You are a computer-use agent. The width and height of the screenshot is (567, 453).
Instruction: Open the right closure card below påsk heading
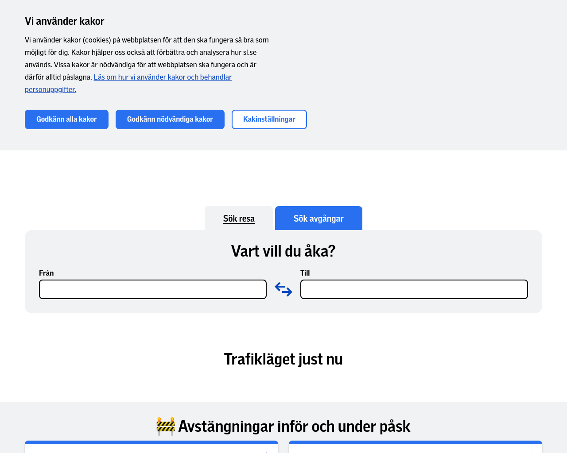point(416,447)
